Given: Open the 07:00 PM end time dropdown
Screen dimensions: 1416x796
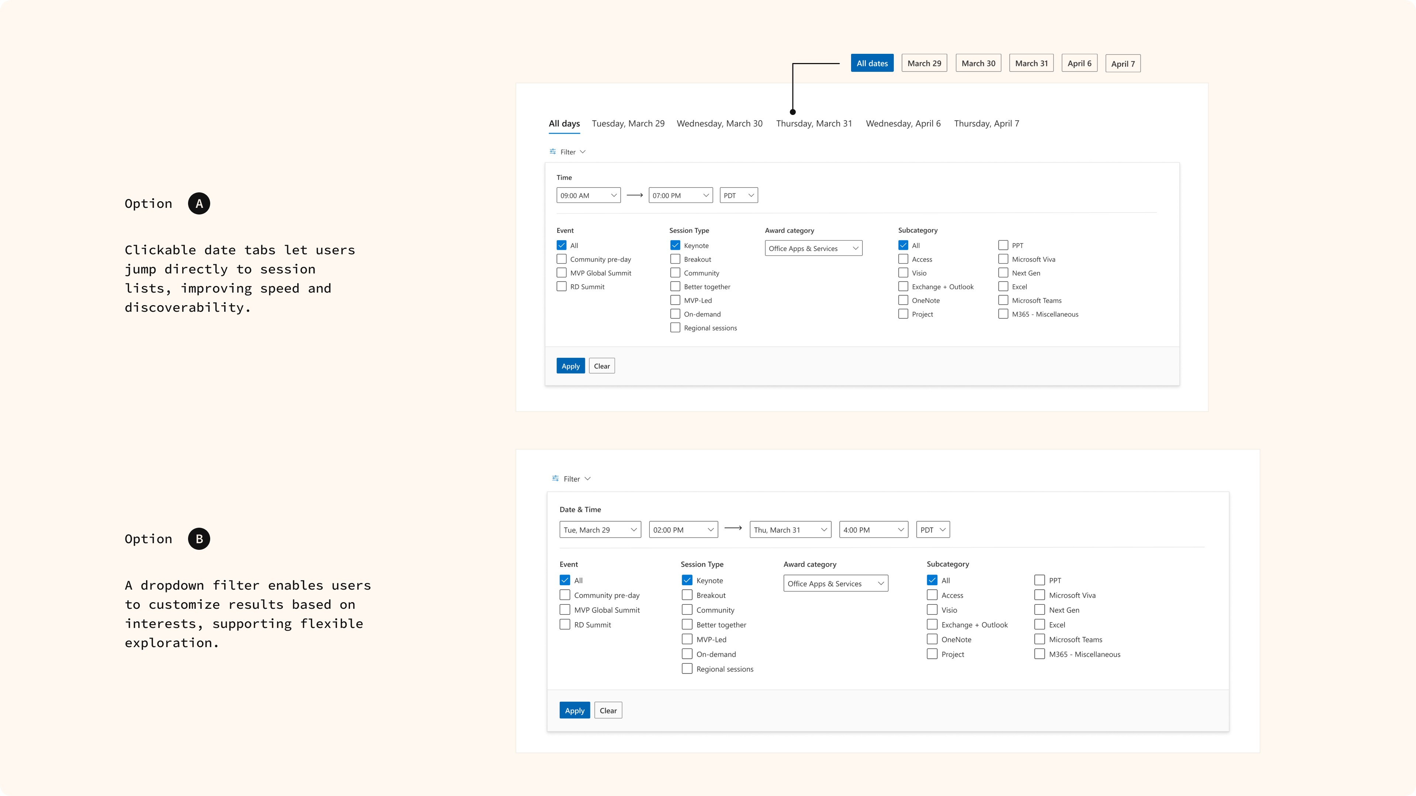Looking at the screenshot, I should tap(680, 196).
